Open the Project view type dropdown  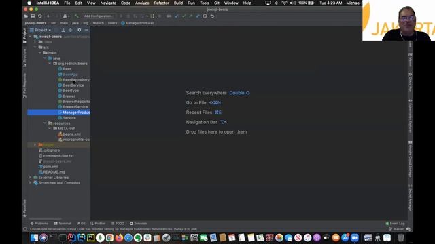pyautogui.click(x=41, y=30)
